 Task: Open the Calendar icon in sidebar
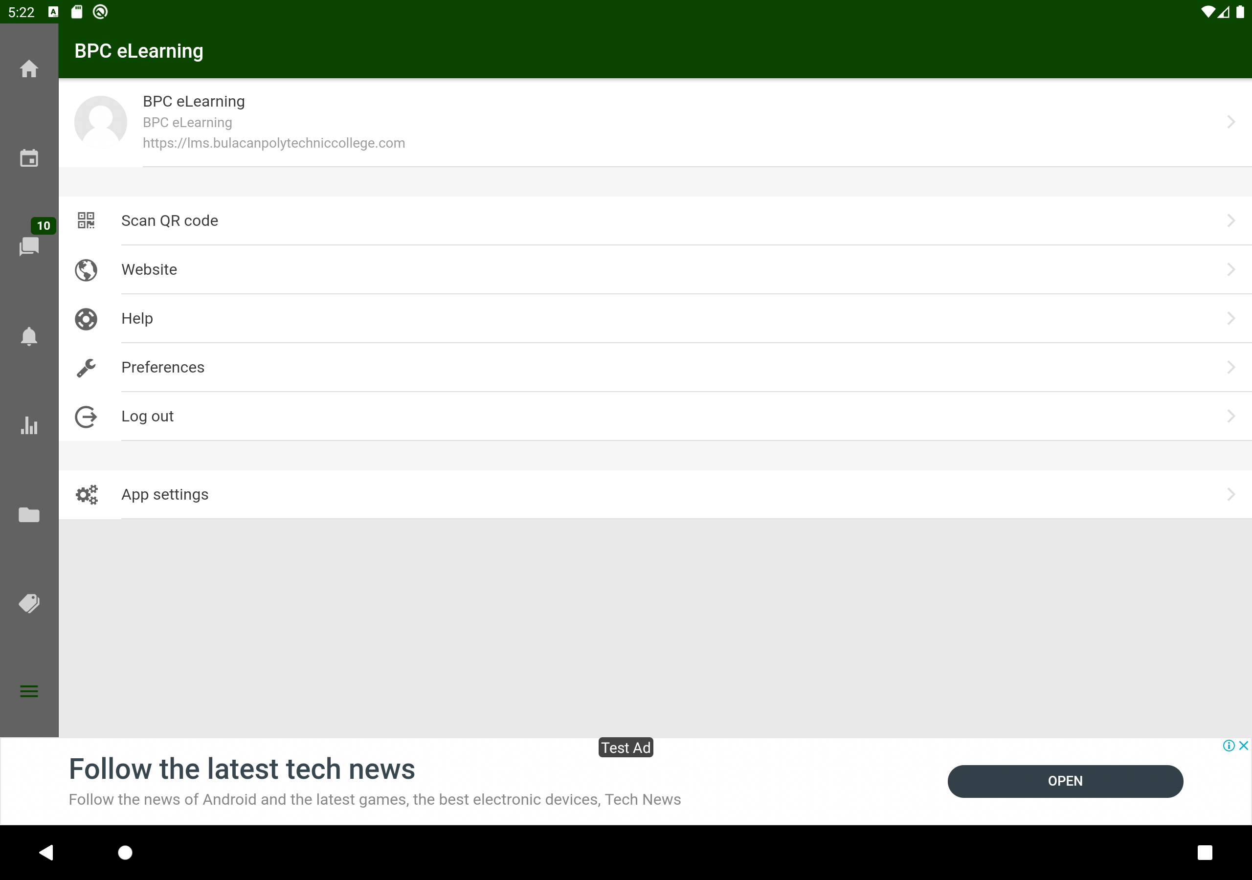coord(29,158)
